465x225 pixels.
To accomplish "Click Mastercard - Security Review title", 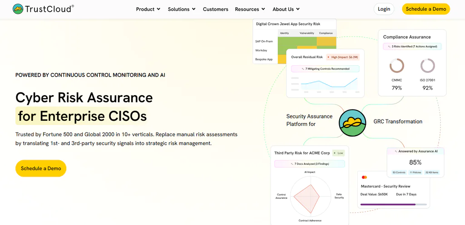I will pos(386,186).
